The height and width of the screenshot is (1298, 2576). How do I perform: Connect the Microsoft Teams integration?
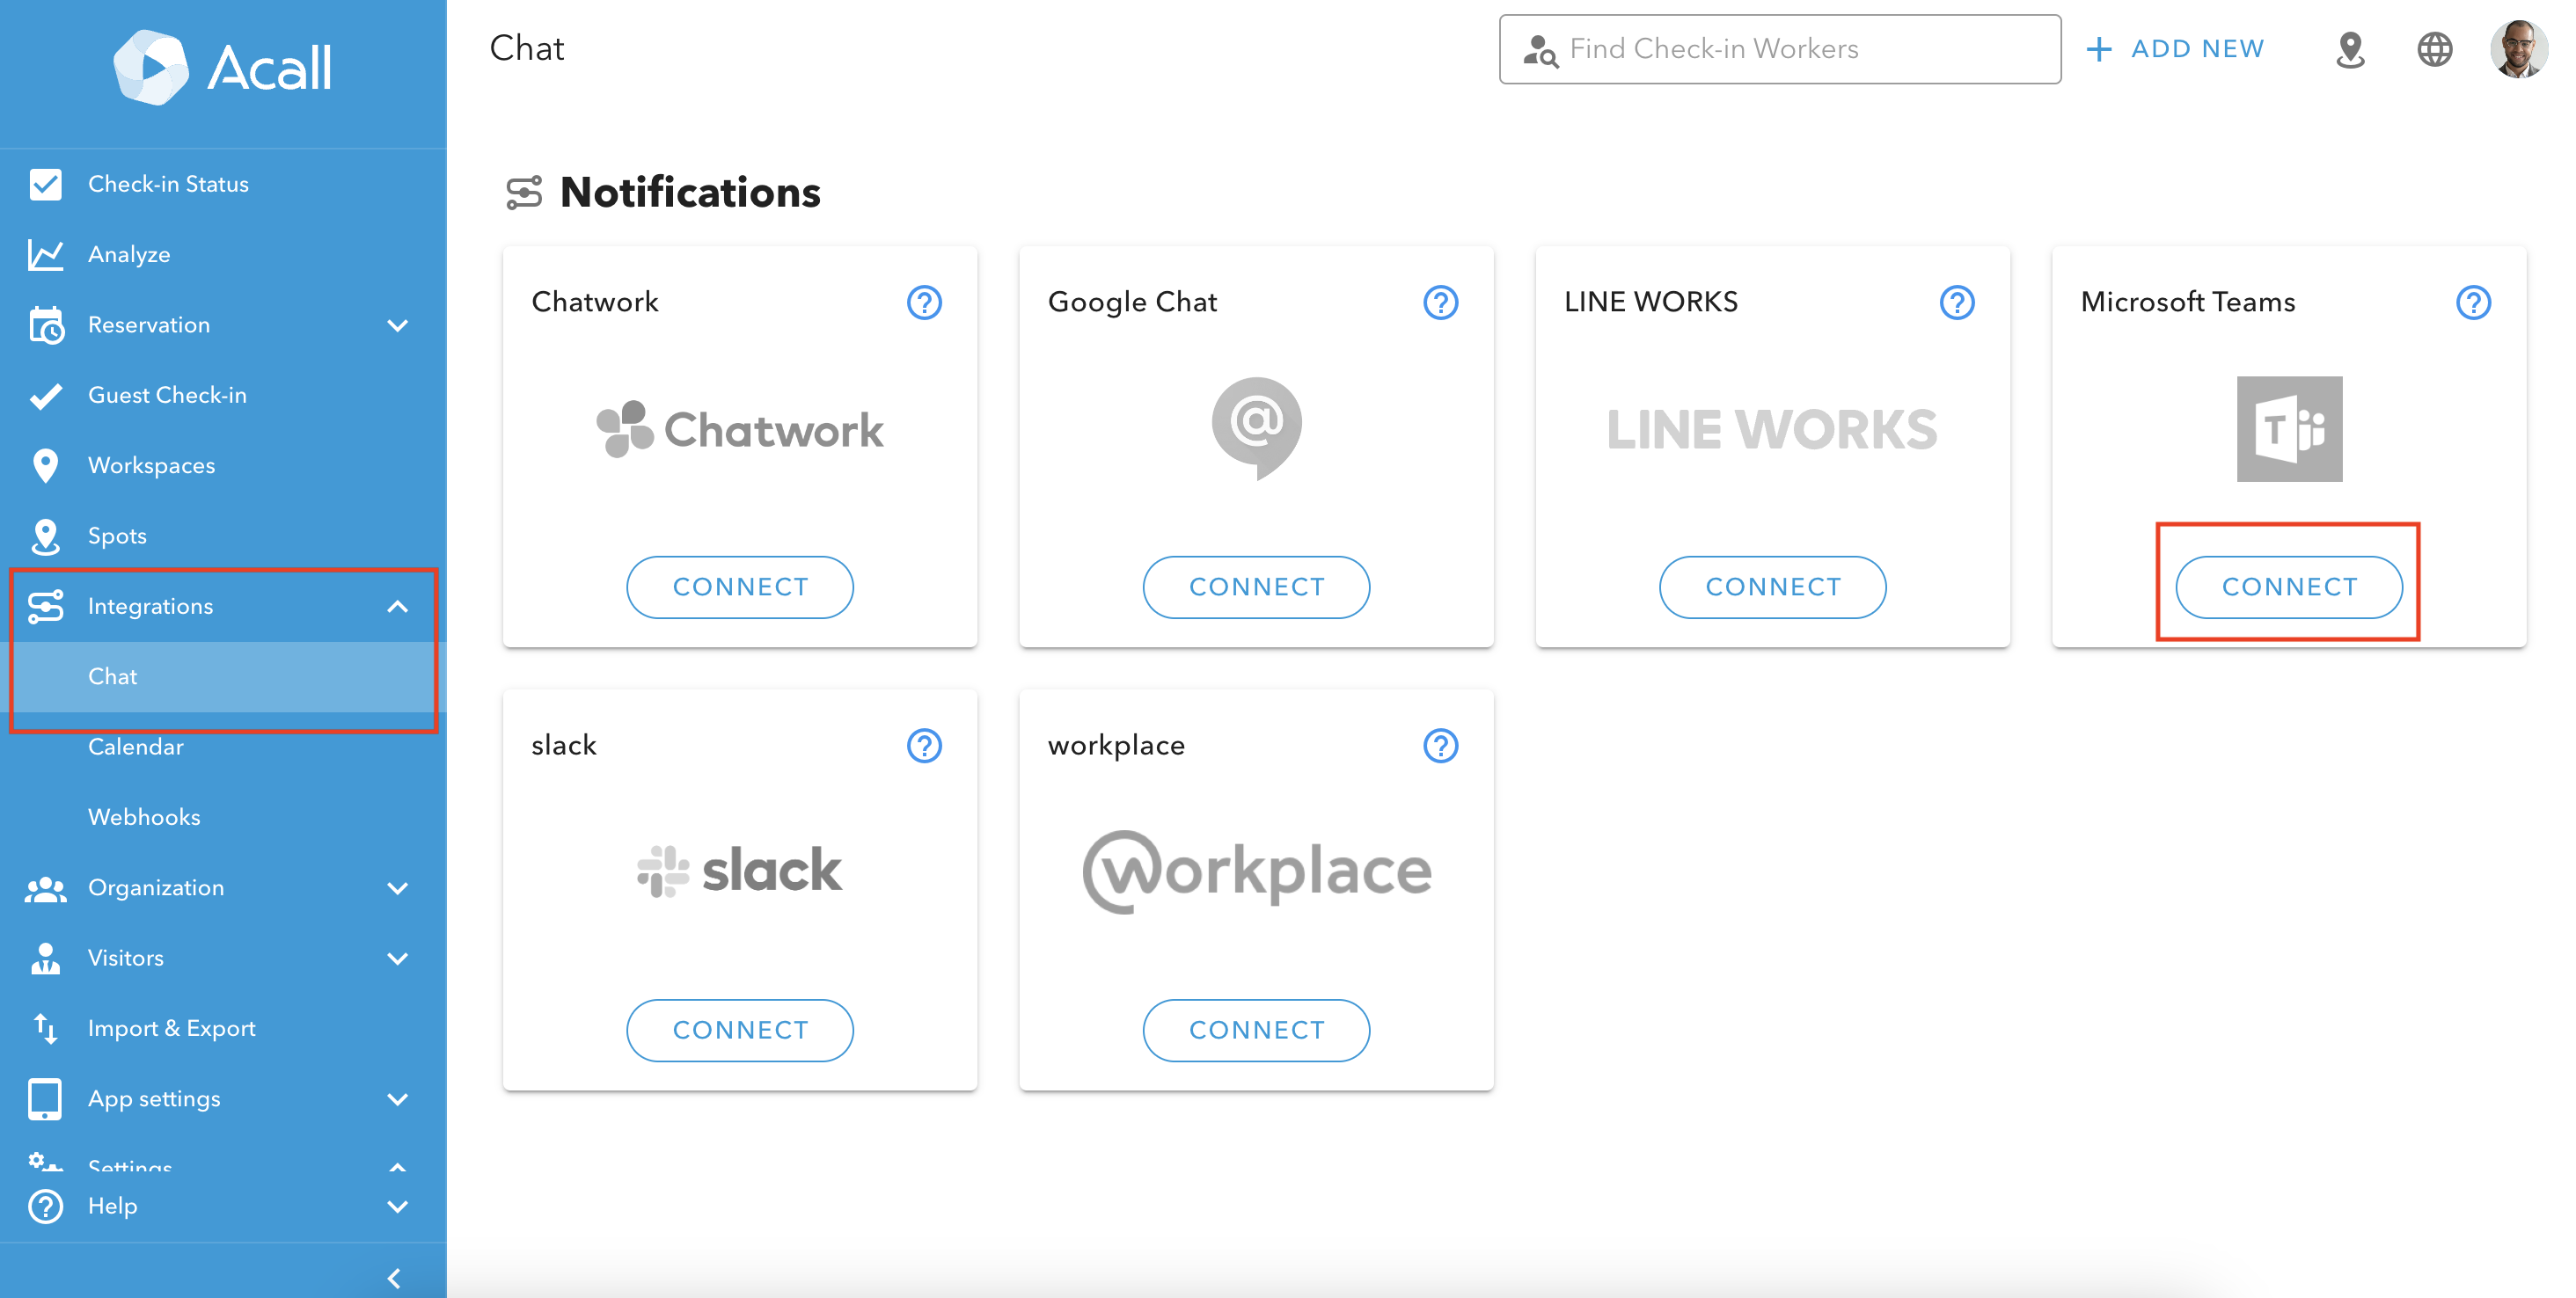tap(2289, 587)
